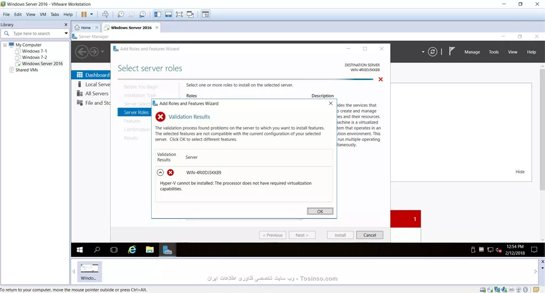The image size is (545, 293).
Task: Open the VM menu
Action: (x=43, y=14)
